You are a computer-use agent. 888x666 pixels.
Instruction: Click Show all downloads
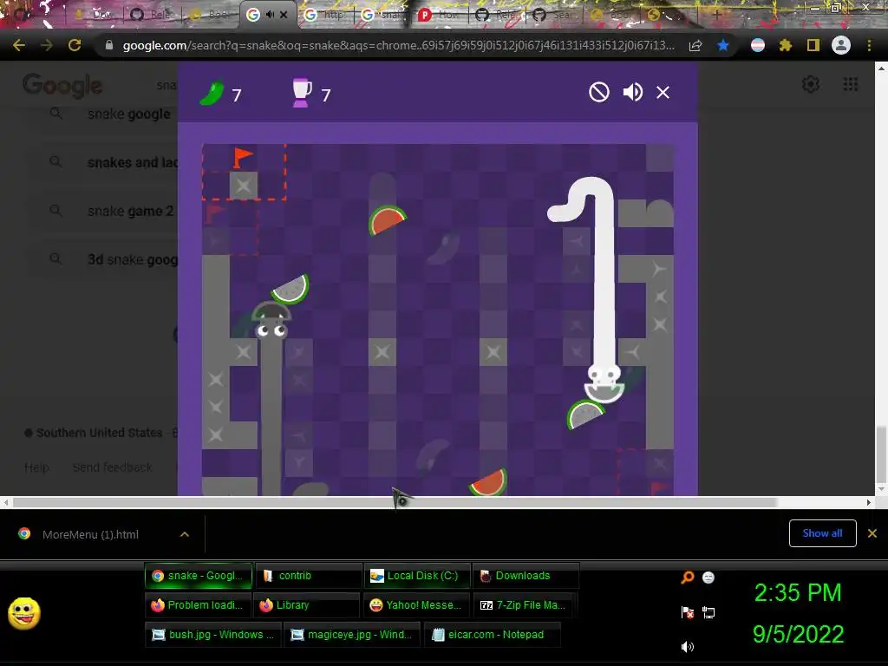[822, 533]
